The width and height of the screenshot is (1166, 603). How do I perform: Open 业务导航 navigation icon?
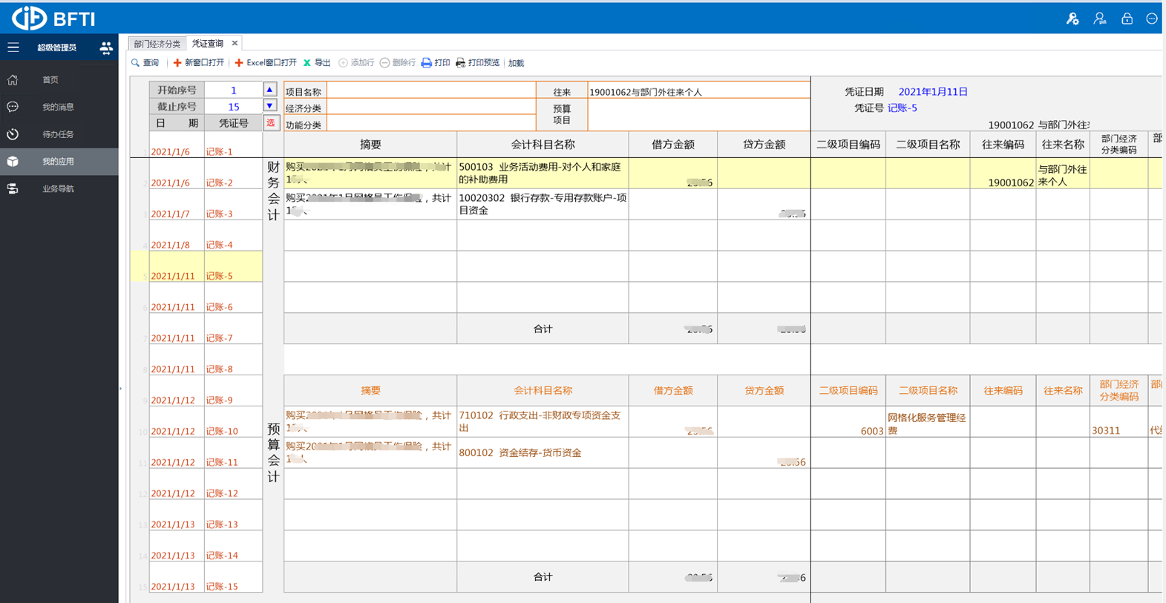pyautogui.click(x=13, y=188)
